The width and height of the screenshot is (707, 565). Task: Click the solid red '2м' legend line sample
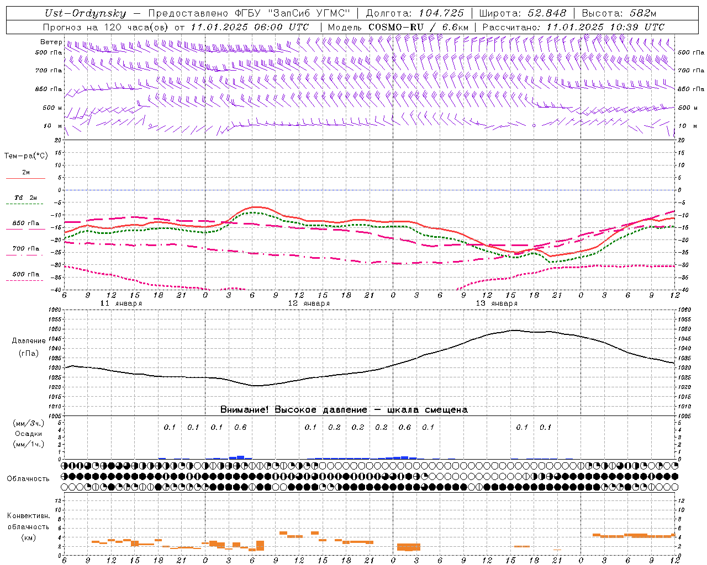click(x=25, y=178)
